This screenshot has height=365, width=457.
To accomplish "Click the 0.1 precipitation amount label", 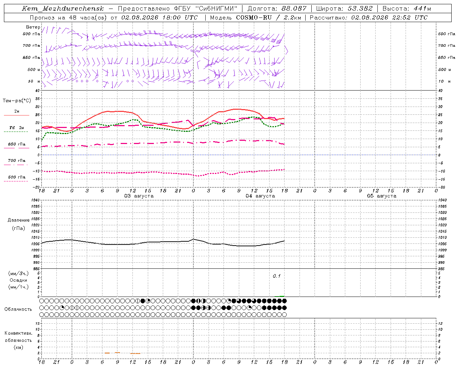I will (x=277, y=276).
